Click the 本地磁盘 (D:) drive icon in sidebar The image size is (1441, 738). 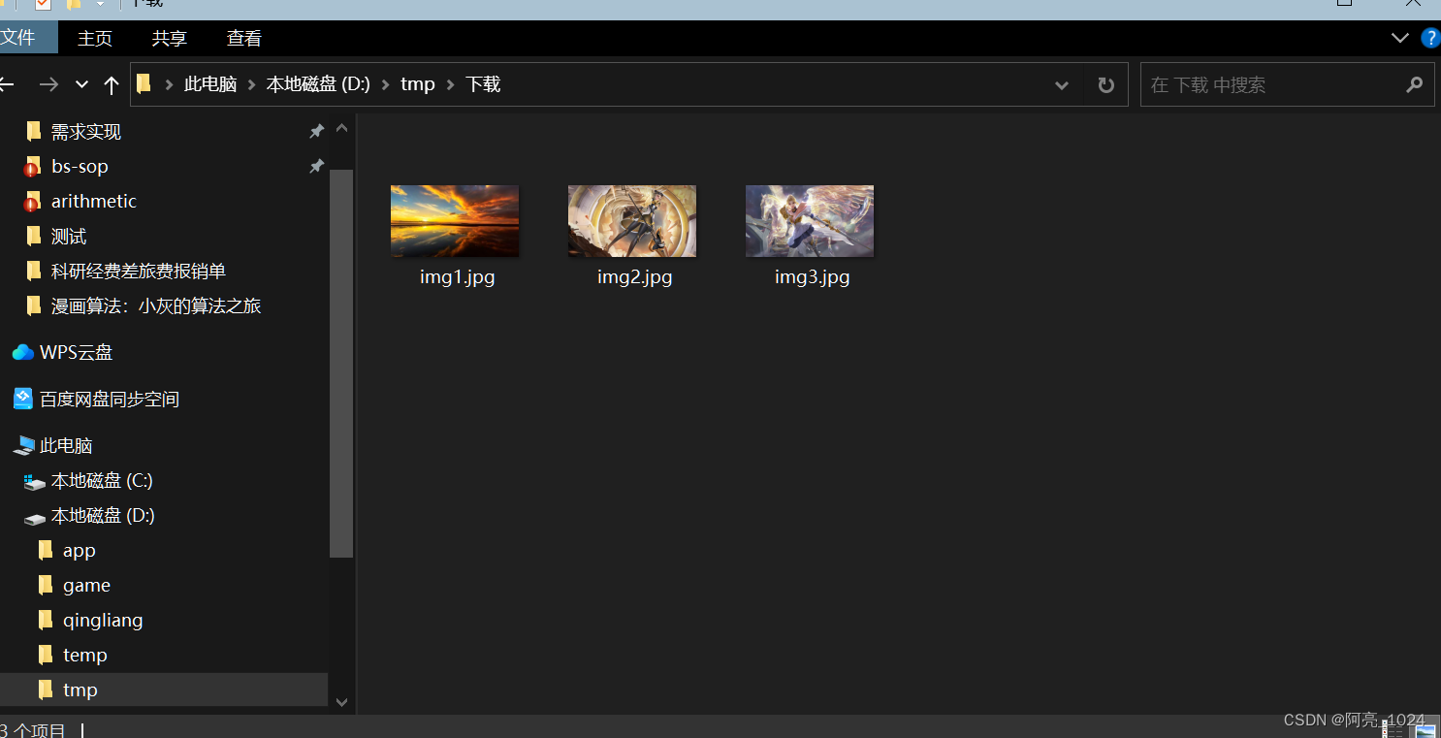[x=35, y=517]
